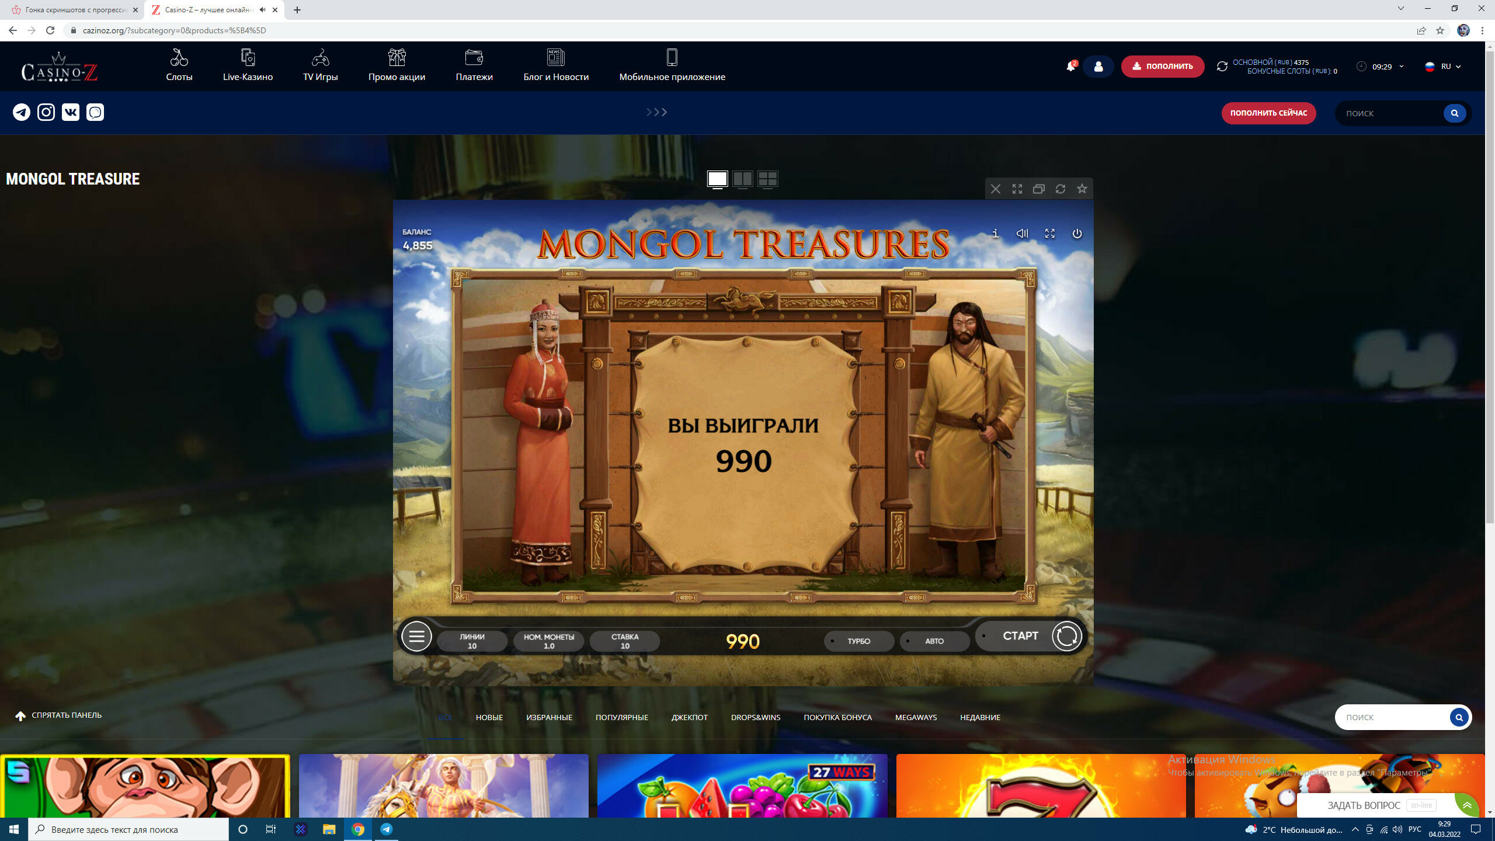Open the Telegram social icon
Viewport: 1495px width, 841px height.
(22, 112)
